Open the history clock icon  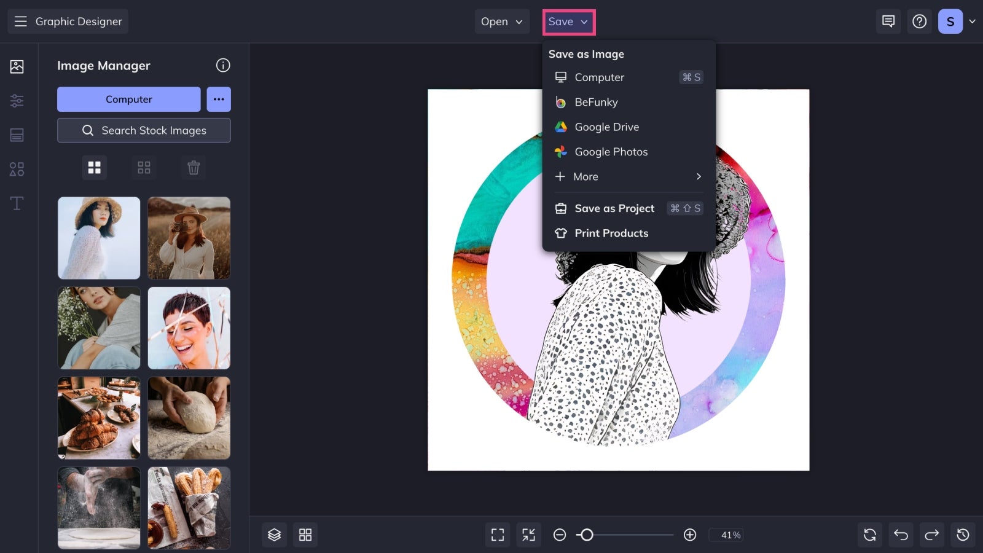point(963,535)
